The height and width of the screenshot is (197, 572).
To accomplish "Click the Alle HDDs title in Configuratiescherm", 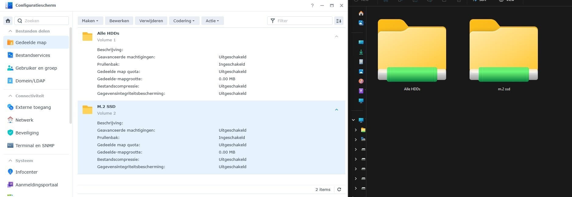I will coord(108,33).
